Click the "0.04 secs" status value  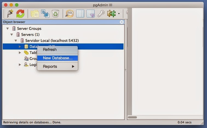[x=185, y=122]
